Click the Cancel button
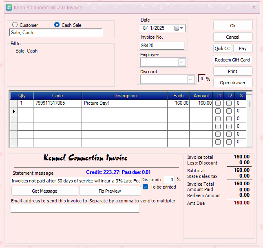The width and height of the screenshot is (263, 248). (233, 37)
